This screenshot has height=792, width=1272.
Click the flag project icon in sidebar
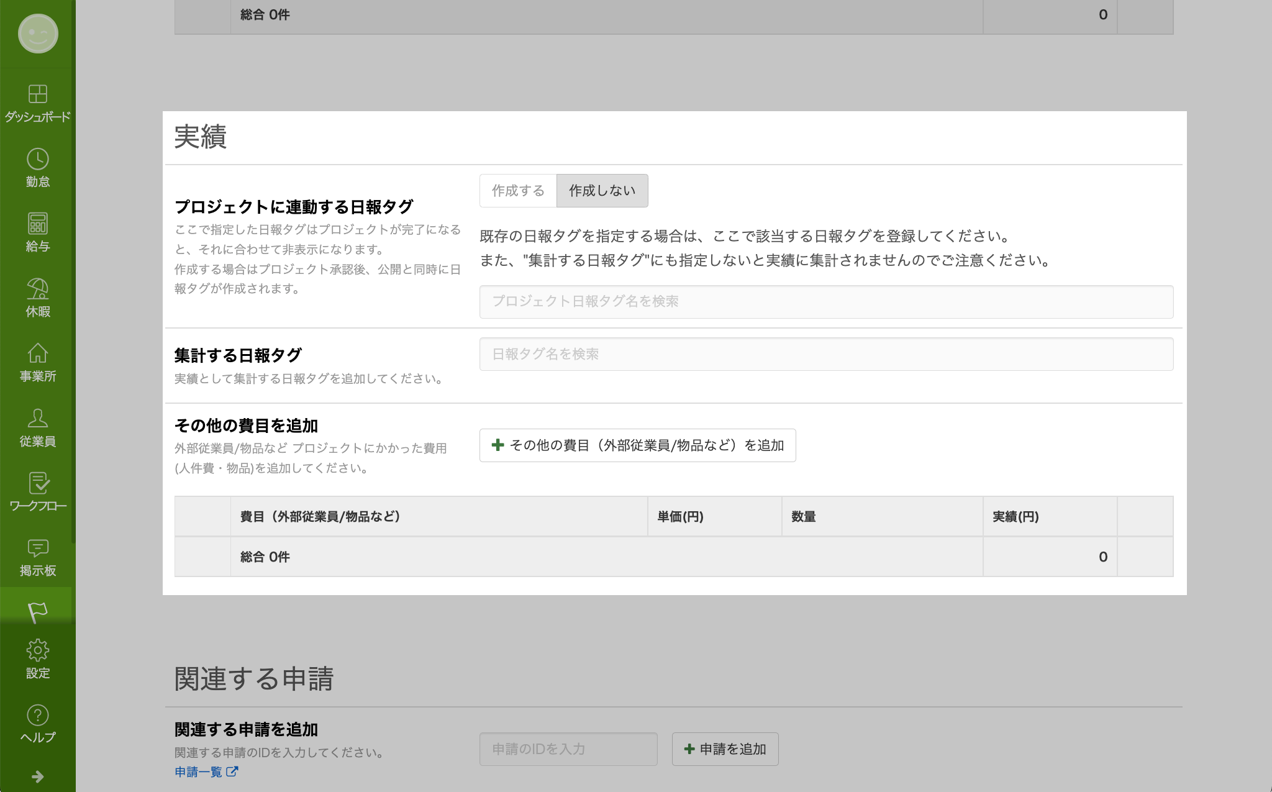37,612
